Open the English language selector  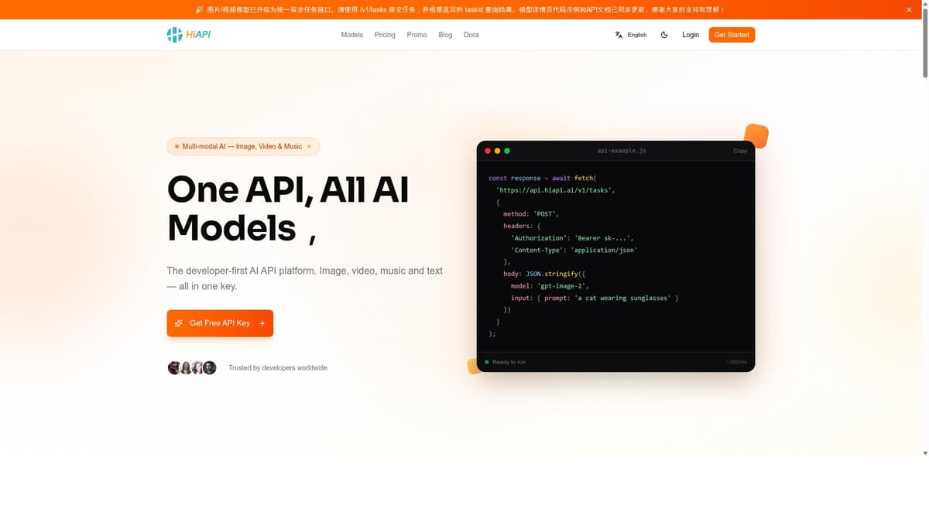point(631,35)
